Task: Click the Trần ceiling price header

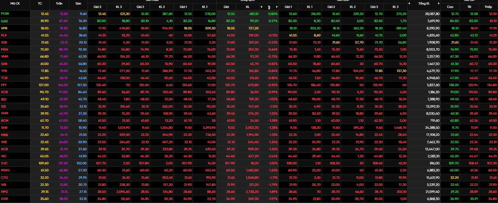Action: click(59, 3)
